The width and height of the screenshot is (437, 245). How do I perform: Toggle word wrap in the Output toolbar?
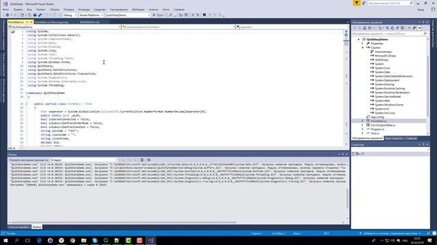(149, 160)
